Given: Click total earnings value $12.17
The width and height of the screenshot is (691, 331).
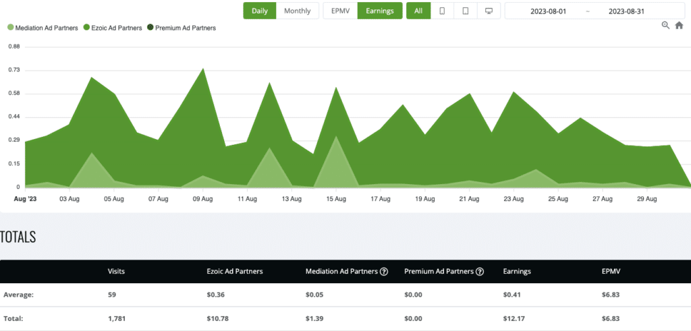Looking at the screenshot, I should 514,318.
